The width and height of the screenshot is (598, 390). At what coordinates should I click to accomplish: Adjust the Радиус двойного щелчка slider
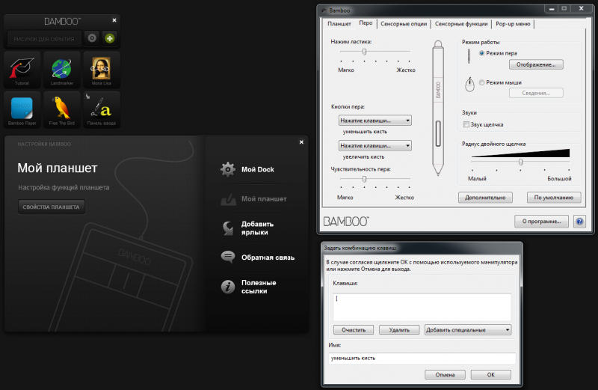click(520, 162)
